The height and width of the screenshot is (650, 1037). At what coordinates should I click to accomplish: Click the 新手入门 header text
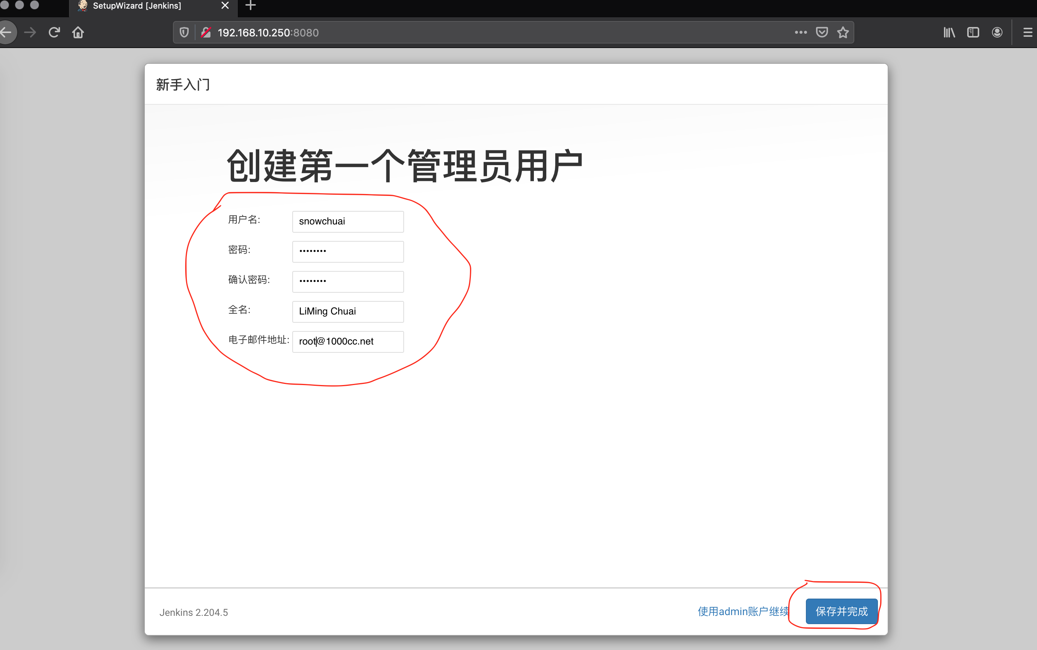tap(183, 85)
